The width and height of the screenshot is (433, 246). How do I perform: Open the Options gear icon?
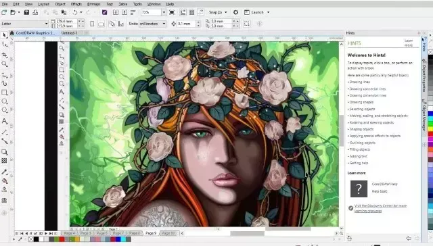click(235, 12)
